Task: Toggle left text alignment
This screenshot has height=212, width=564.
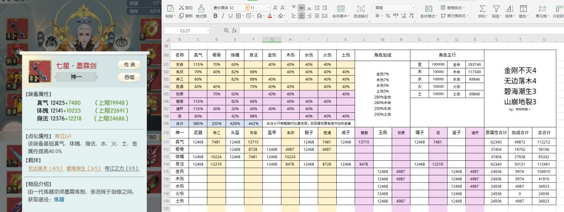Action: tap(293, 16)
